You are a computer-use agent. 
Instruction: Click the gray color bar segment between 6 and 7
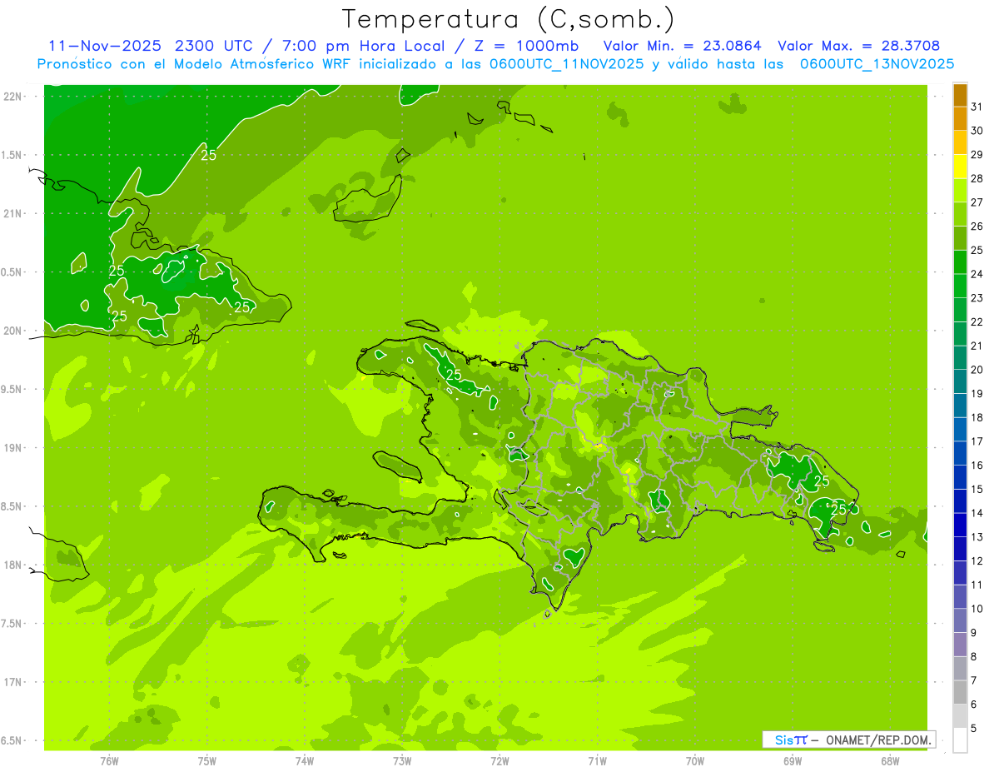coord(960,692)
